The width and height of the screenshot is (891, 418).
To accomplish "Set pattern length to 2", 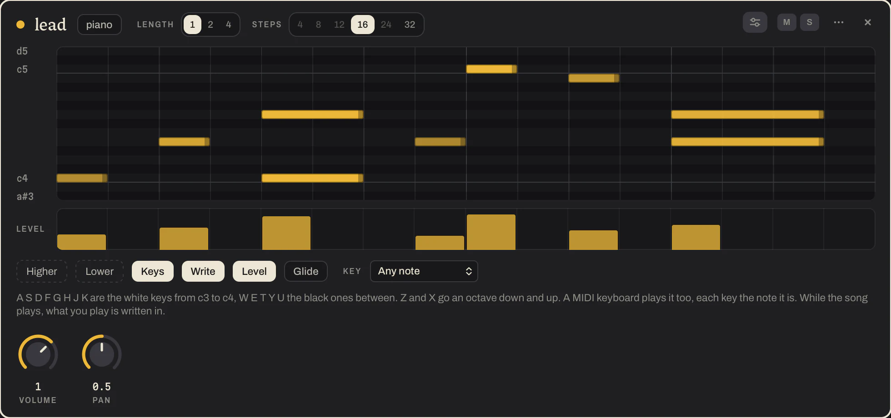I will [210, 25].
